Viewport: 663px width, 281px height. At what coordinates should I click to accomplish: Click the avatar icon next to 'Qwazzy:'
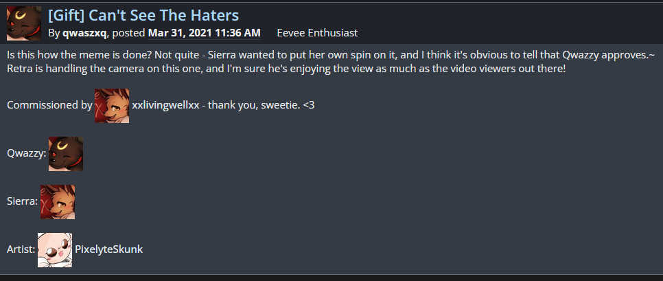[66, 154]
